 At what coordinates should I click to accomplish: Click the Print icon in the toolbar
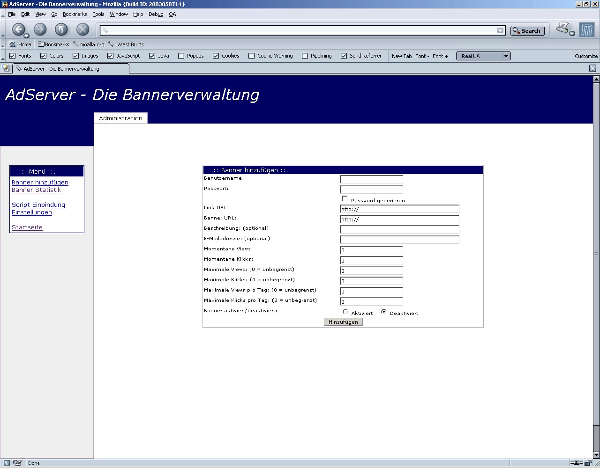tap(562, 28)
